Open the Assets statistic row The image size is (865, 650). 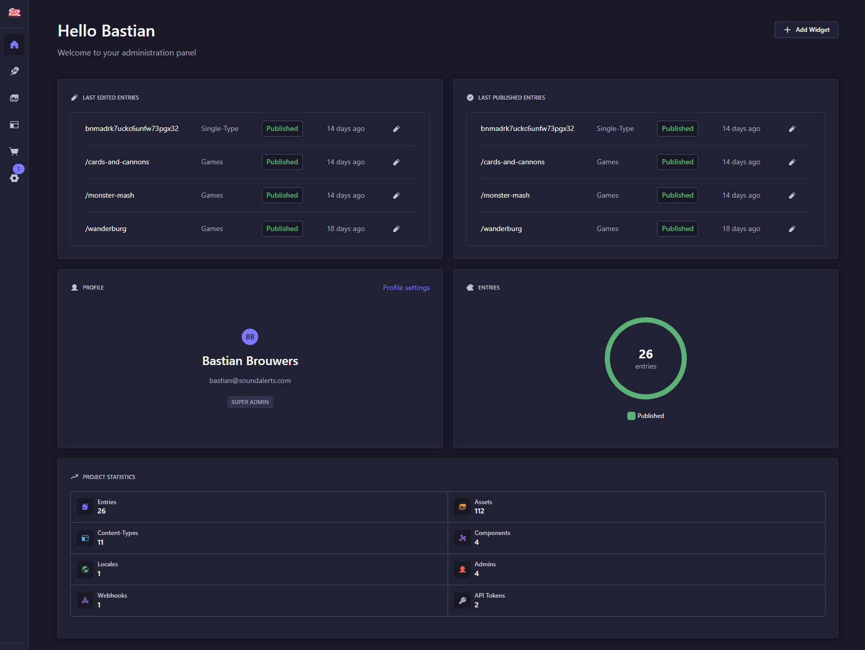[x=637, y=507]
